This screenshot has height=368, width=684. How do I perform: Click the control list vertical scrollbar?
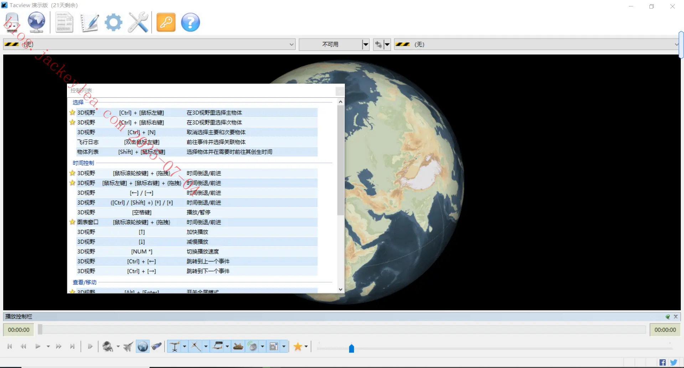341,196
